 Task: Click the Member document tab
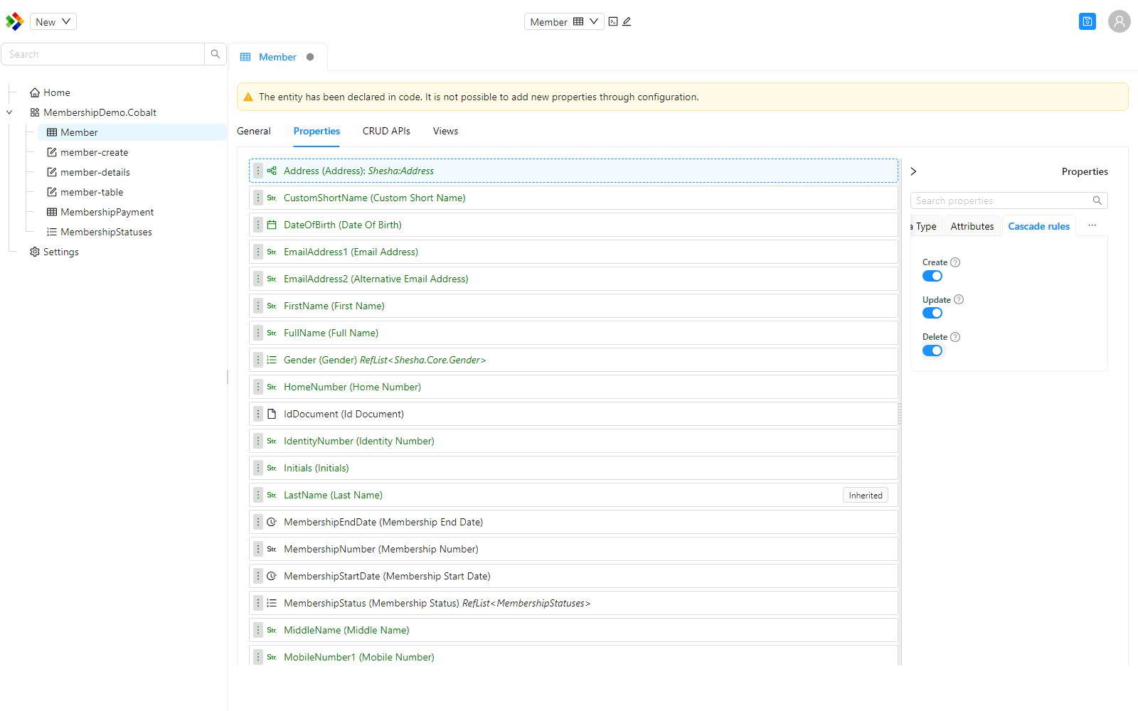[277, 57]
